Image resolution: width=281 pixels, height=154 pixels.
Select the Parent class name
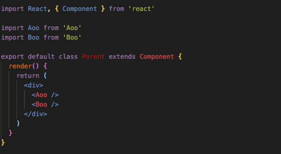(x=93, y=57)
